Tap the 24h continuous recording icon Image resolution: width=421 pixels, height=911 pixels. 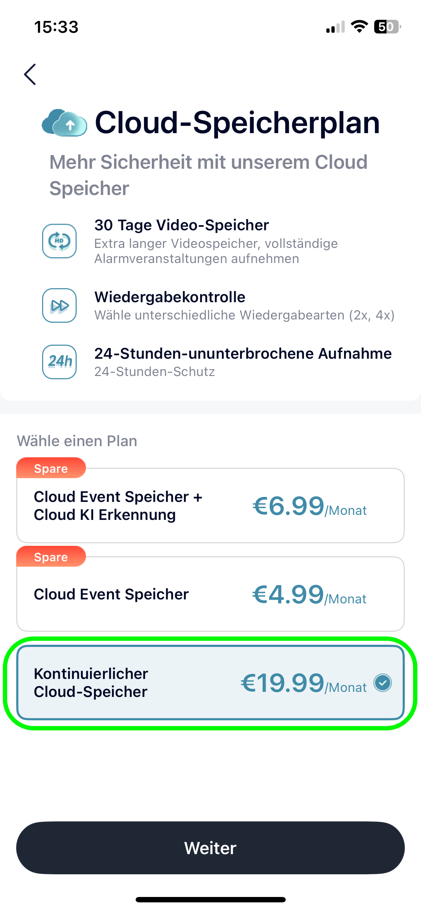[59, 362]
